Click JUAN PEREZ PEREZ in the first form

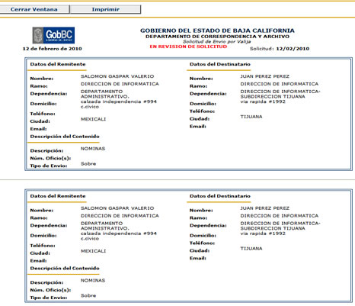(265, 76)
